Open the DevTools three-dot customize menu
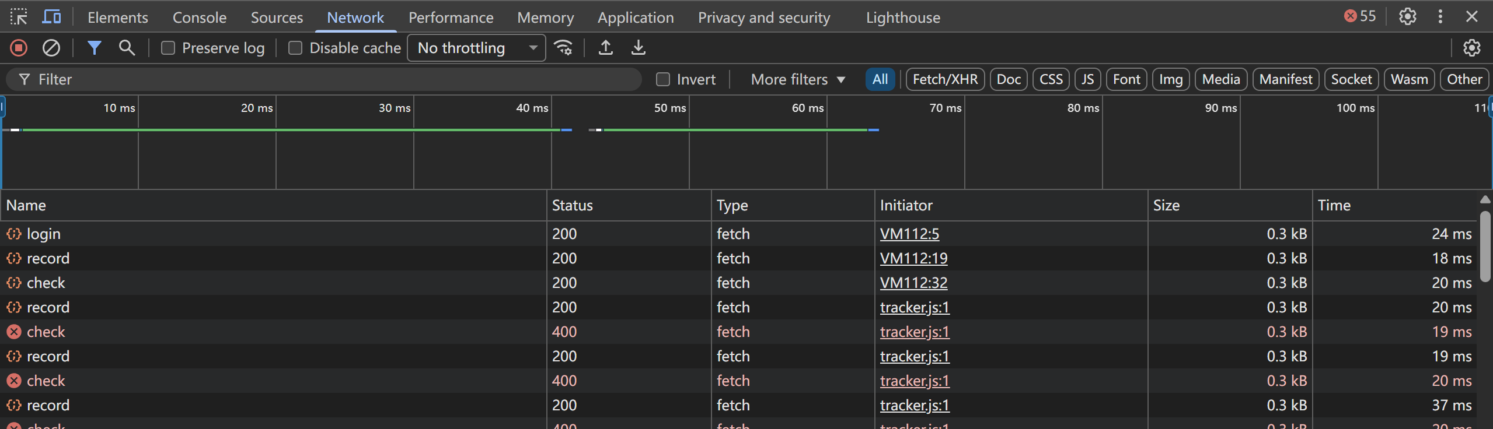 tap(1440, 16)
